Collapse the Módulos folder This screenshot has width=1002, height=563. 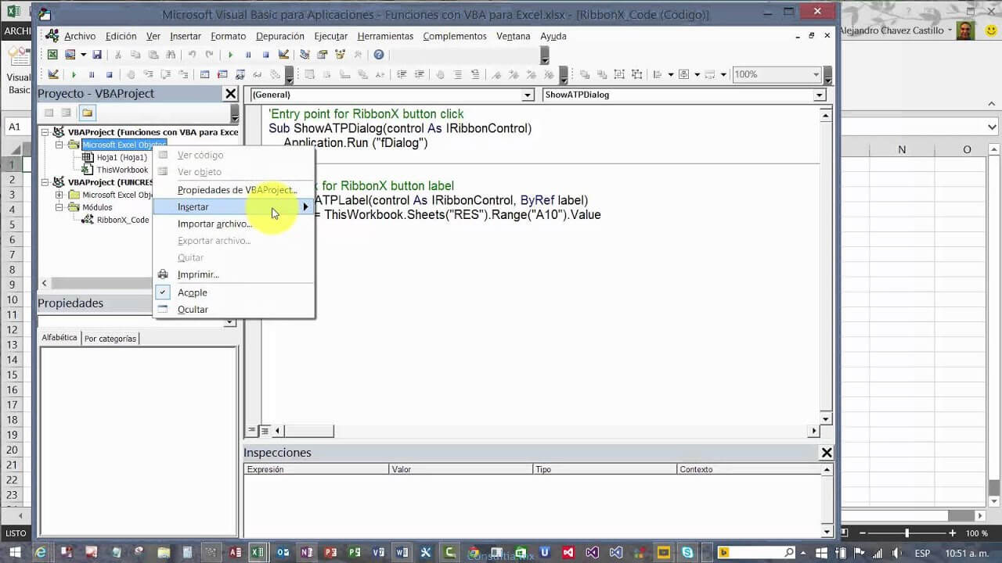pyautogui.click(x=59, y=207)
